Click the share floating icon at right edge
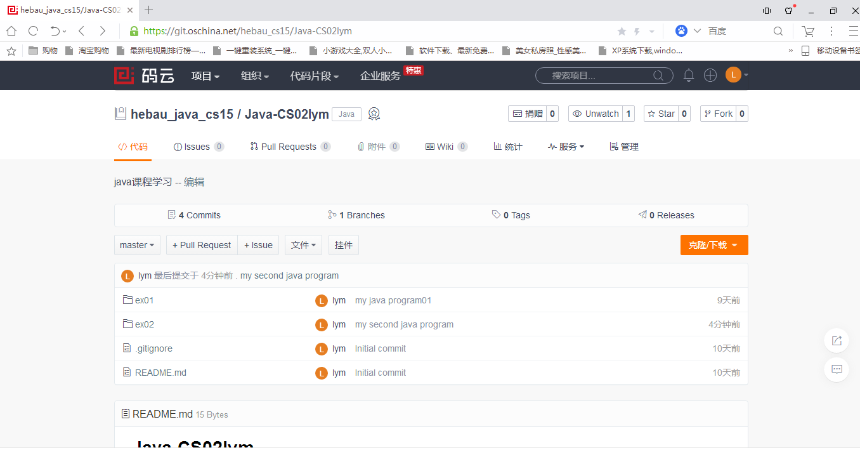 click(x=837, y=341)
